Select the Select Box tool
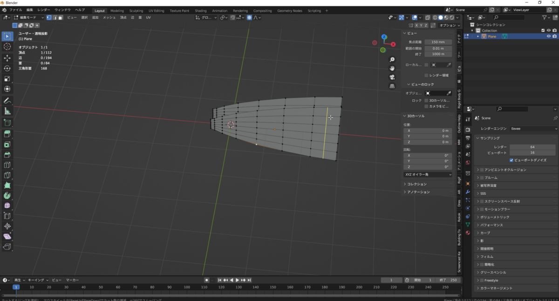Image resolution: width=559 pixels, height=301 pixels. 7,36
